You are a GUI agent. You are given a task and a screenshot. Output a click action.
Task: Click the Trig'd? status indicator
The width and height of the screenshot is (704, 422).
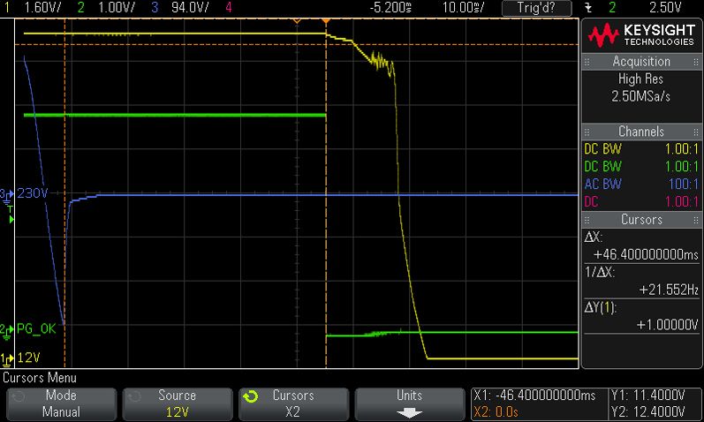click(536, 8)
